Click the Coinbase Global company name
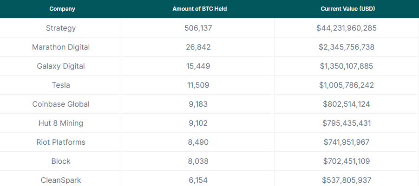This screenshot has height=186, width=419. click(x=61, y=104)
